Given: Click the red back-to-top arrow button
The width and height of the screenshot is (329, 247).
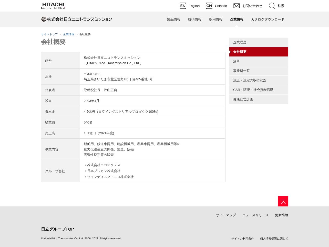Looking at the screenshot, I should (x=283, y=201).
